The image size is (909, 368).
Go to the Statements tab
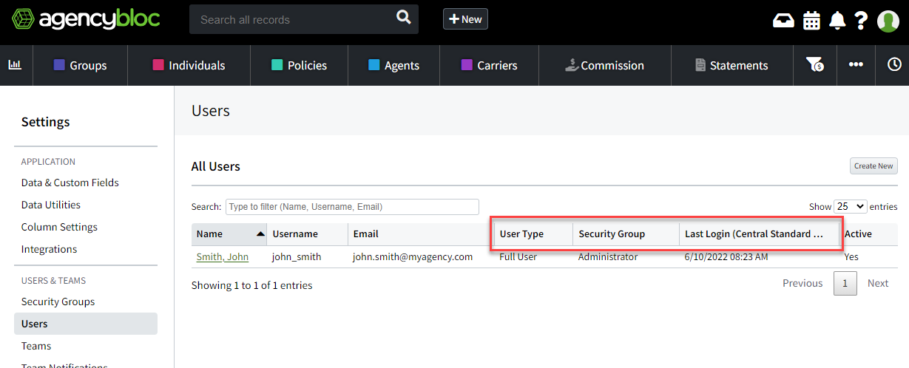point(731,65)
